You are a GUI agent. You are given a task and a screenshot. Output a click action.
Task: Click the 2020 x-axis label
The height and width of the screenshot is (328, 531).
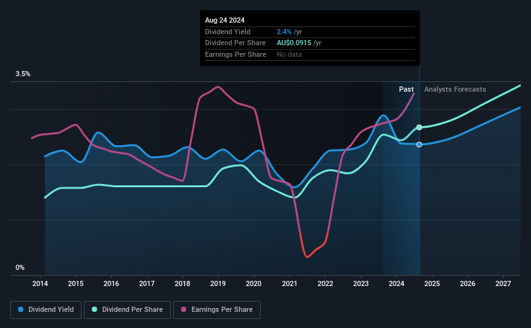(254, 283)
